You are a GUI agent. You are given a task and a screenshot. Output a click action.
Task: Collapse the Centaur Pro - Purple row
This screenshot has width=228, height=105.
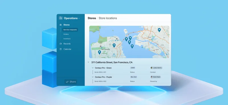click(93, 77)
